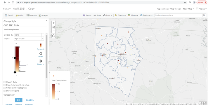Open the Symbols color ramp picker
Screen dimensions: 208x105
41,47
